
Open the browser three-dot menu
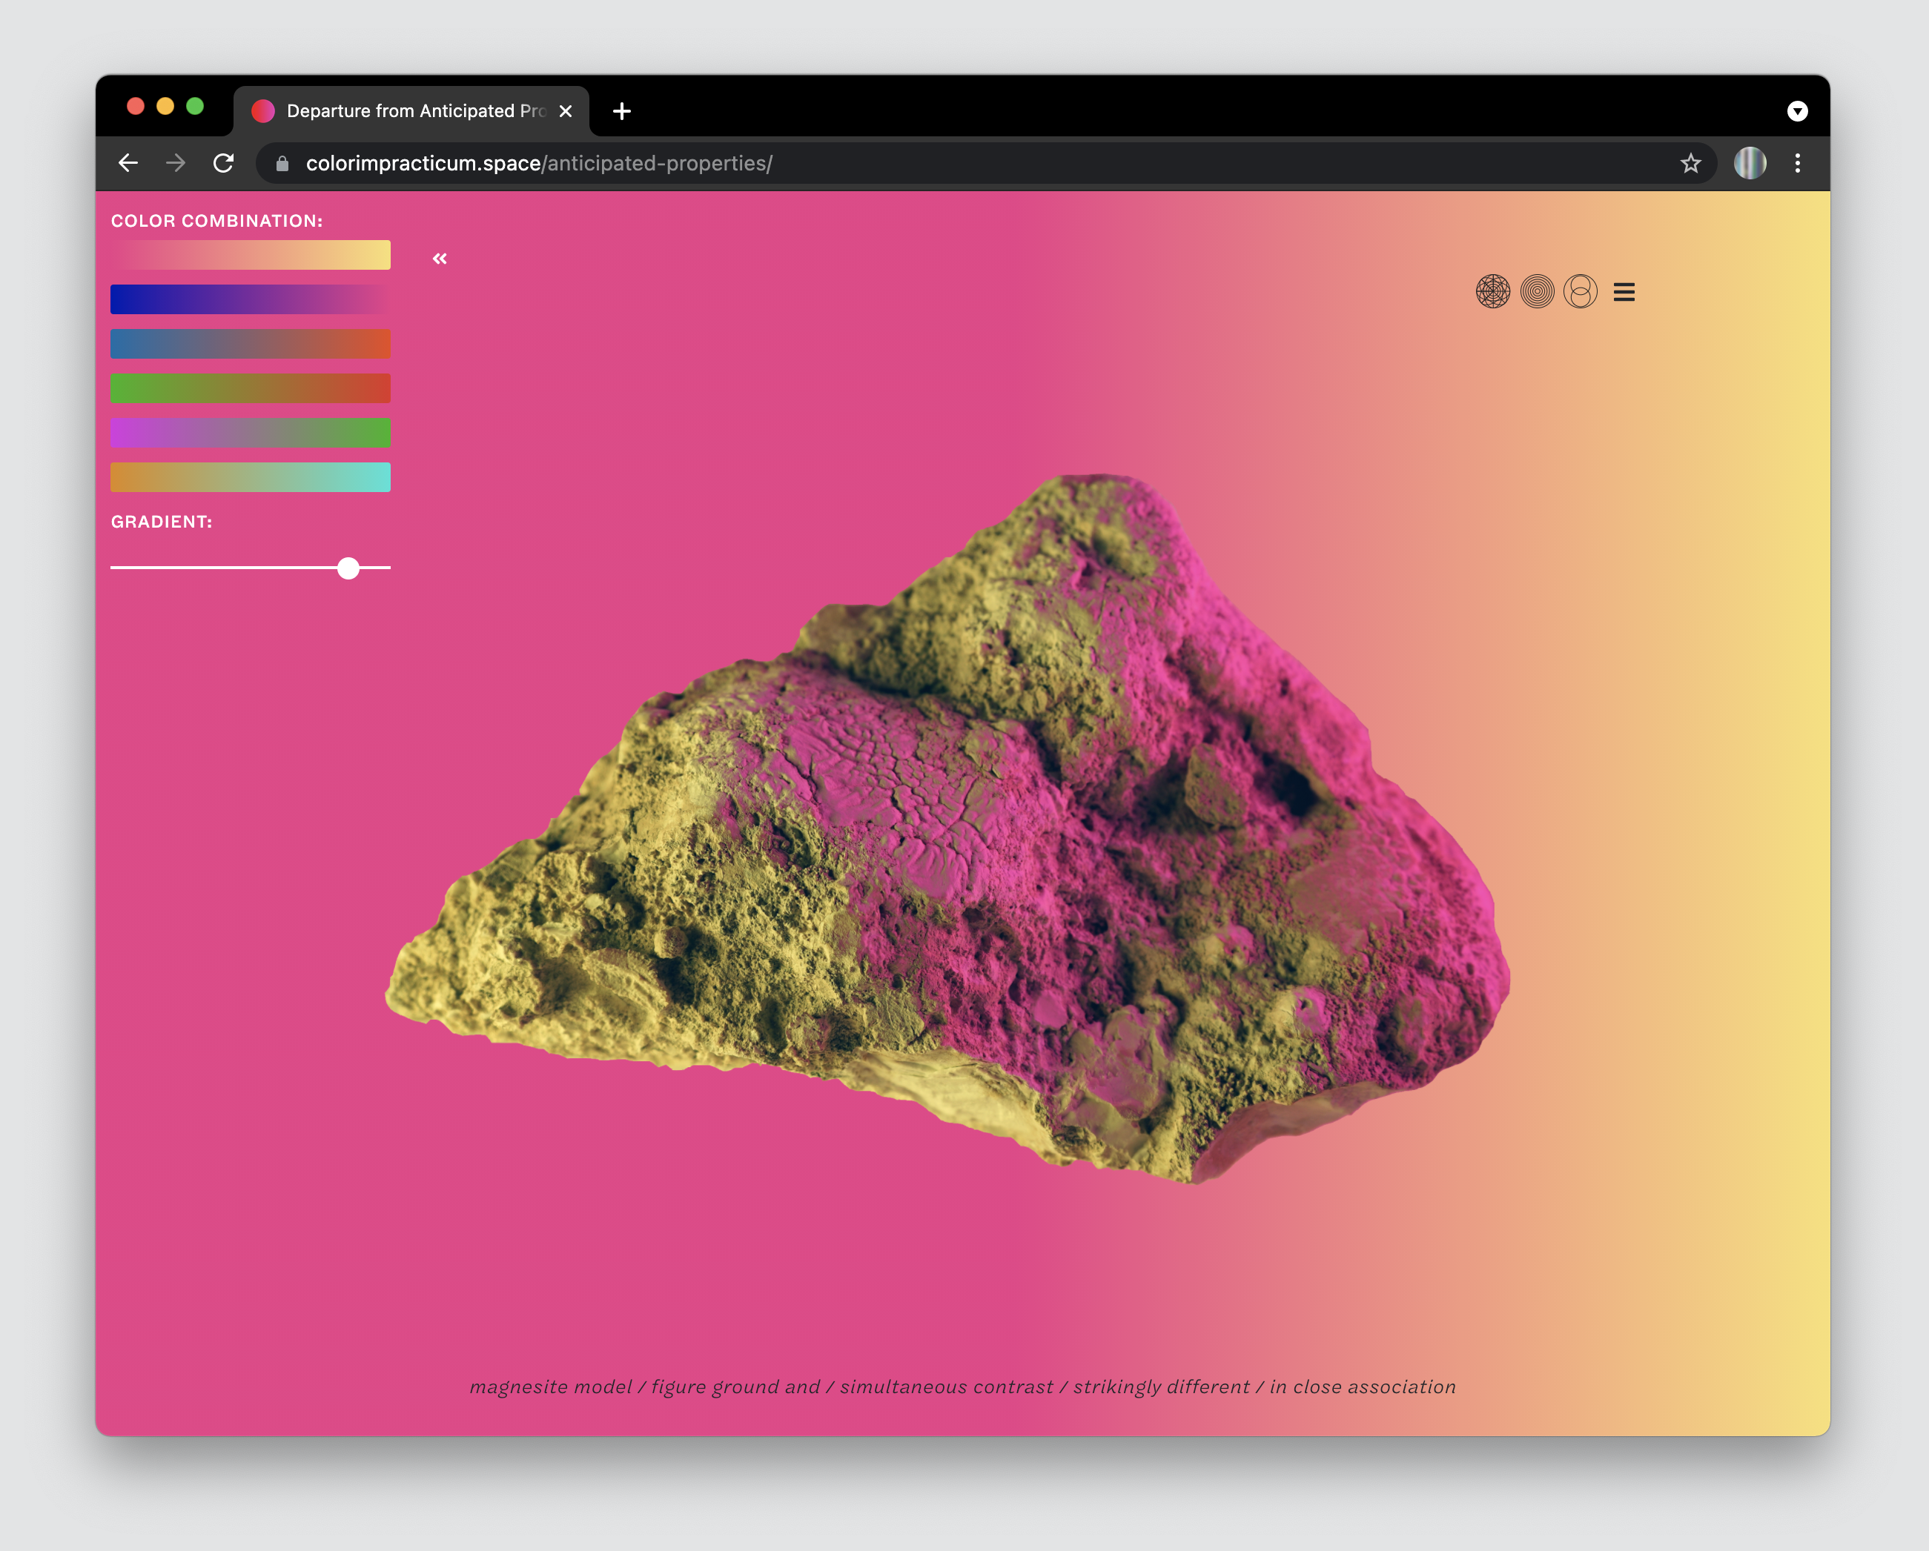click(1798, 163)
